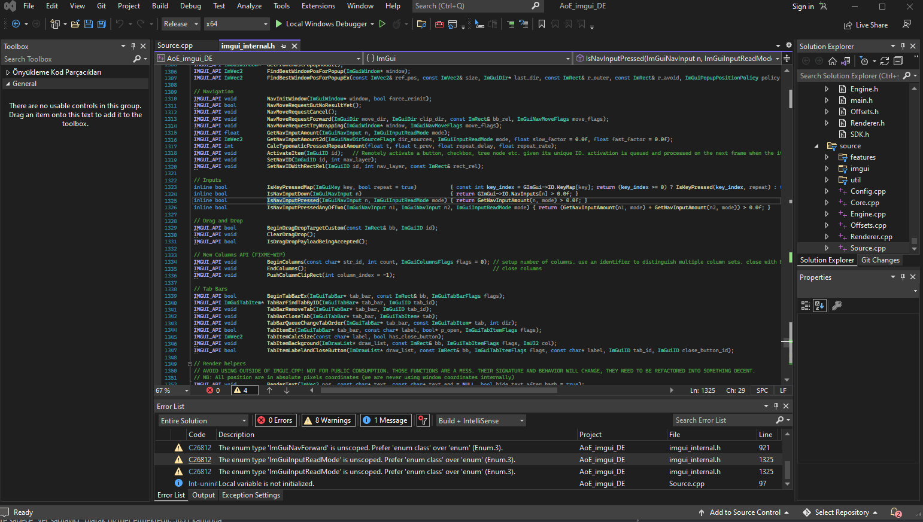This screenshot has height=522, width=923.
Task: Open a file with the Open File icon
Action: (75, 24)
